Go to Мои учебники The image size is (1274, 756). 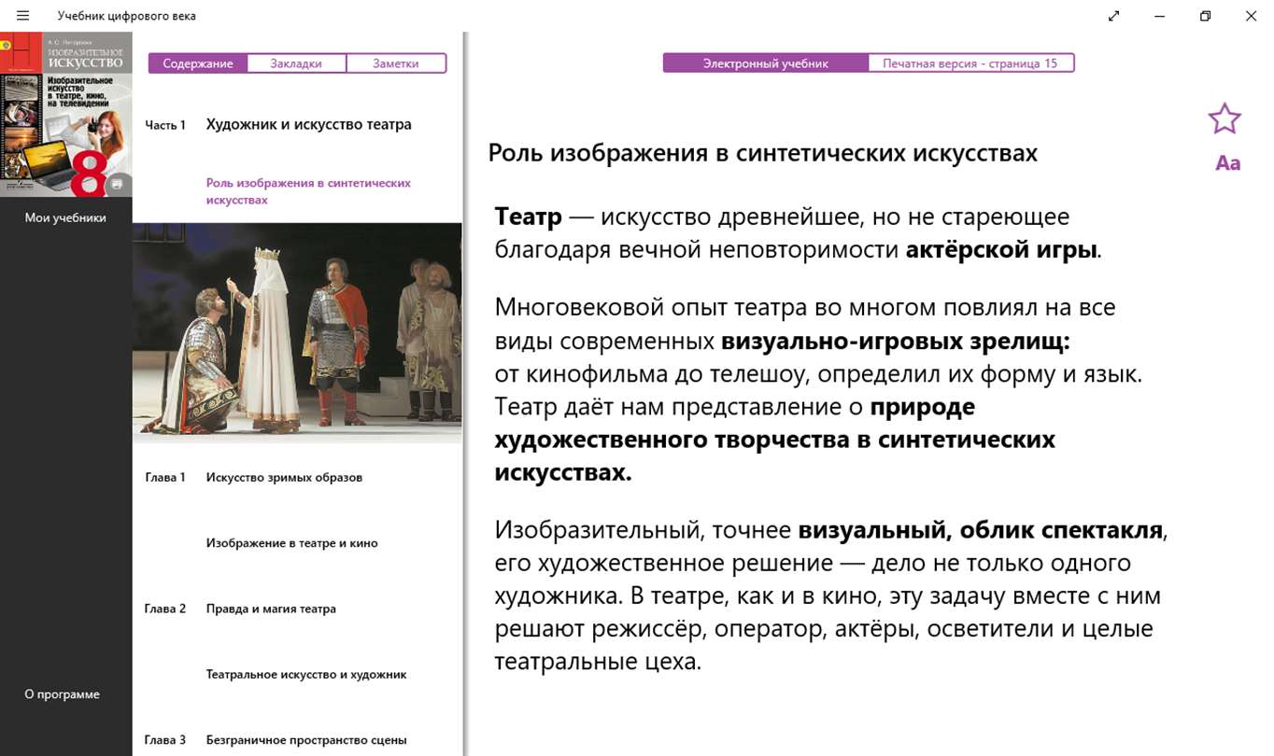tap(65, 217)
